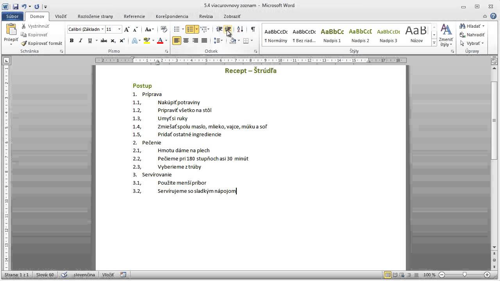Click the font color red A swatch

point(160,41)
